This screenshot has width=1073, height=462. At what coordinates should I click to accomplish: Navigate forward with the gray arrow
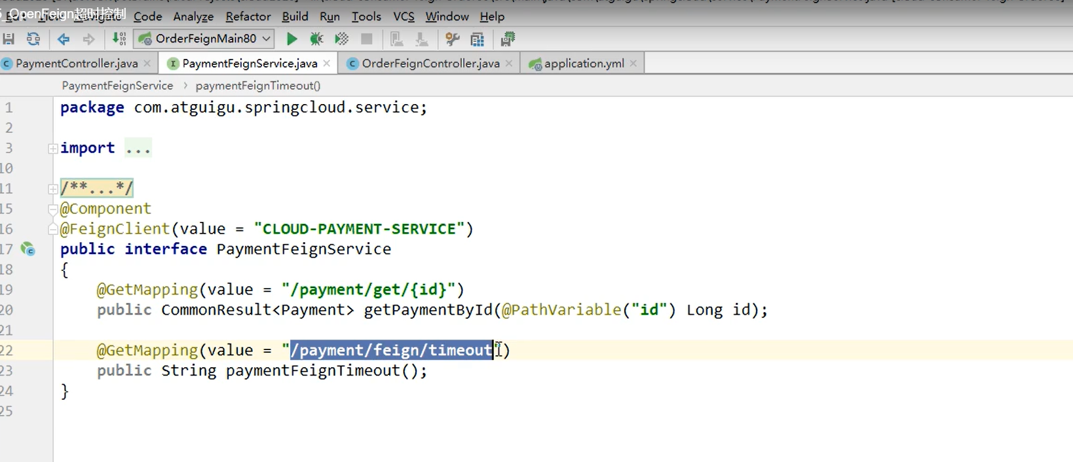[88, 39]
